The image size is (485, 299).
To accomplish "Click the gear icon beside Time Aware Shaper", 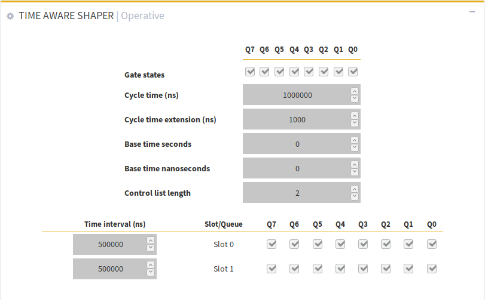I will pyautogui.click(x=10, y=16).
